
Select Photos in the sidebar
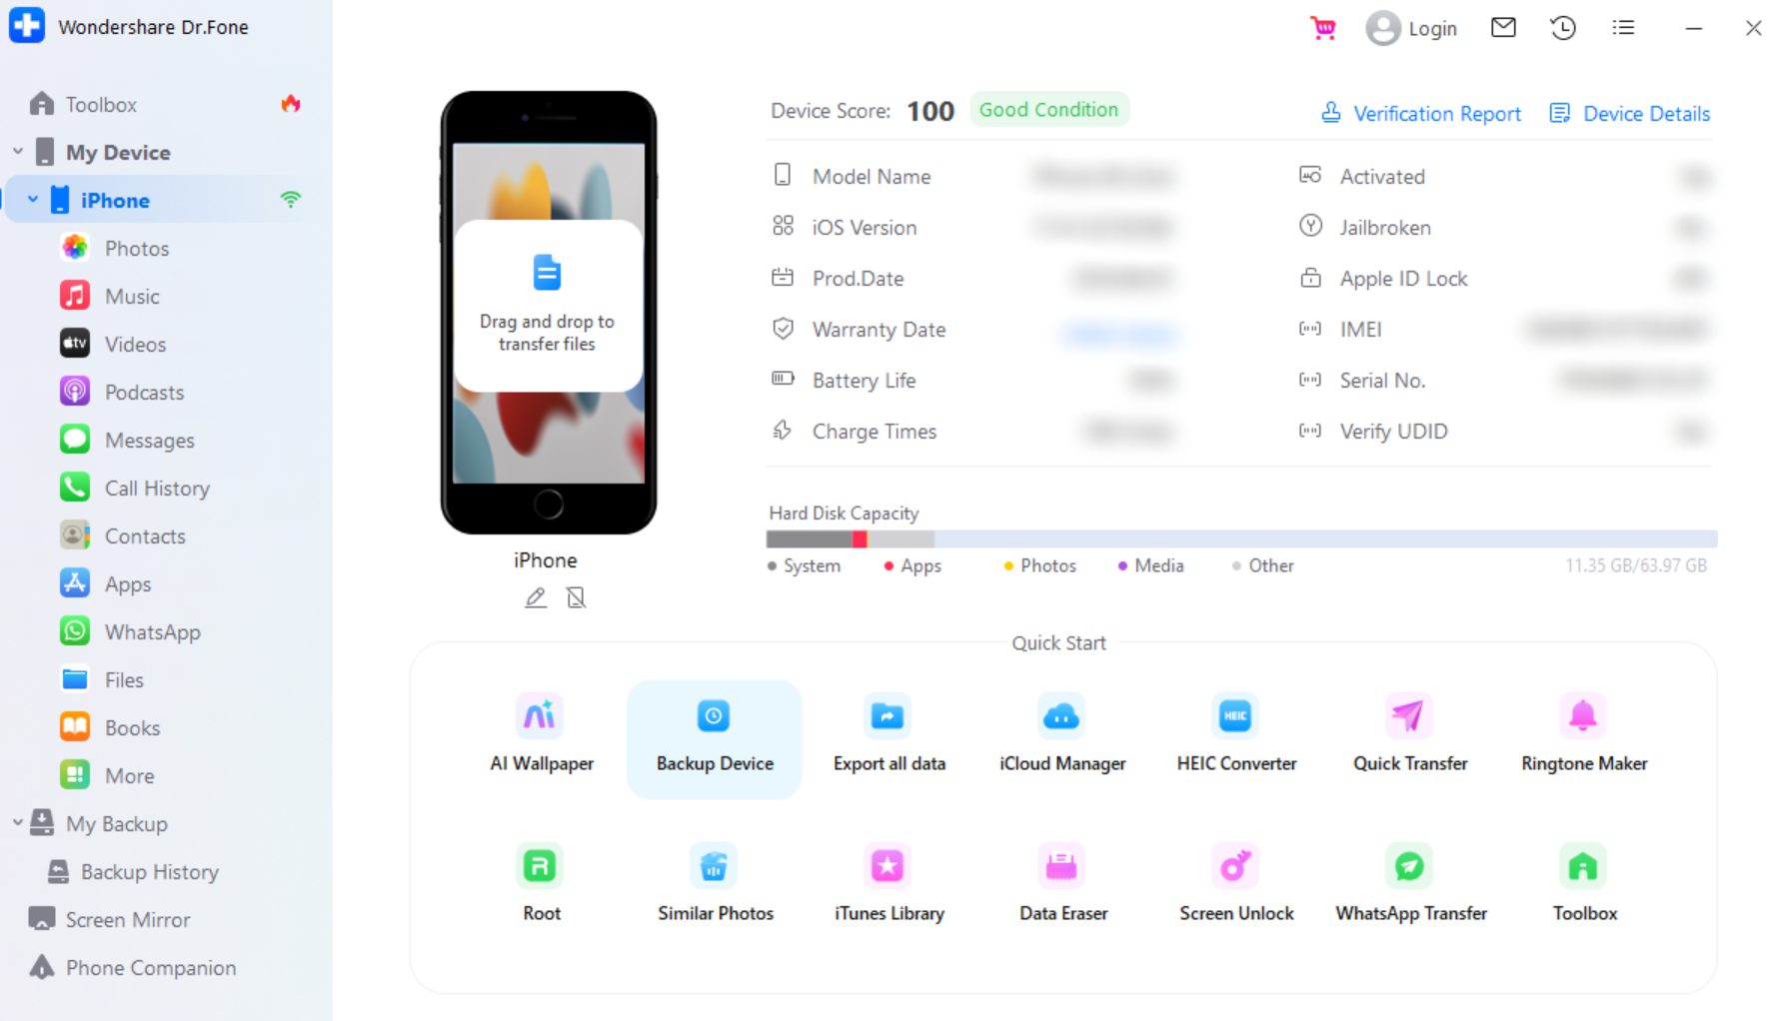click(x=136, y=248)
